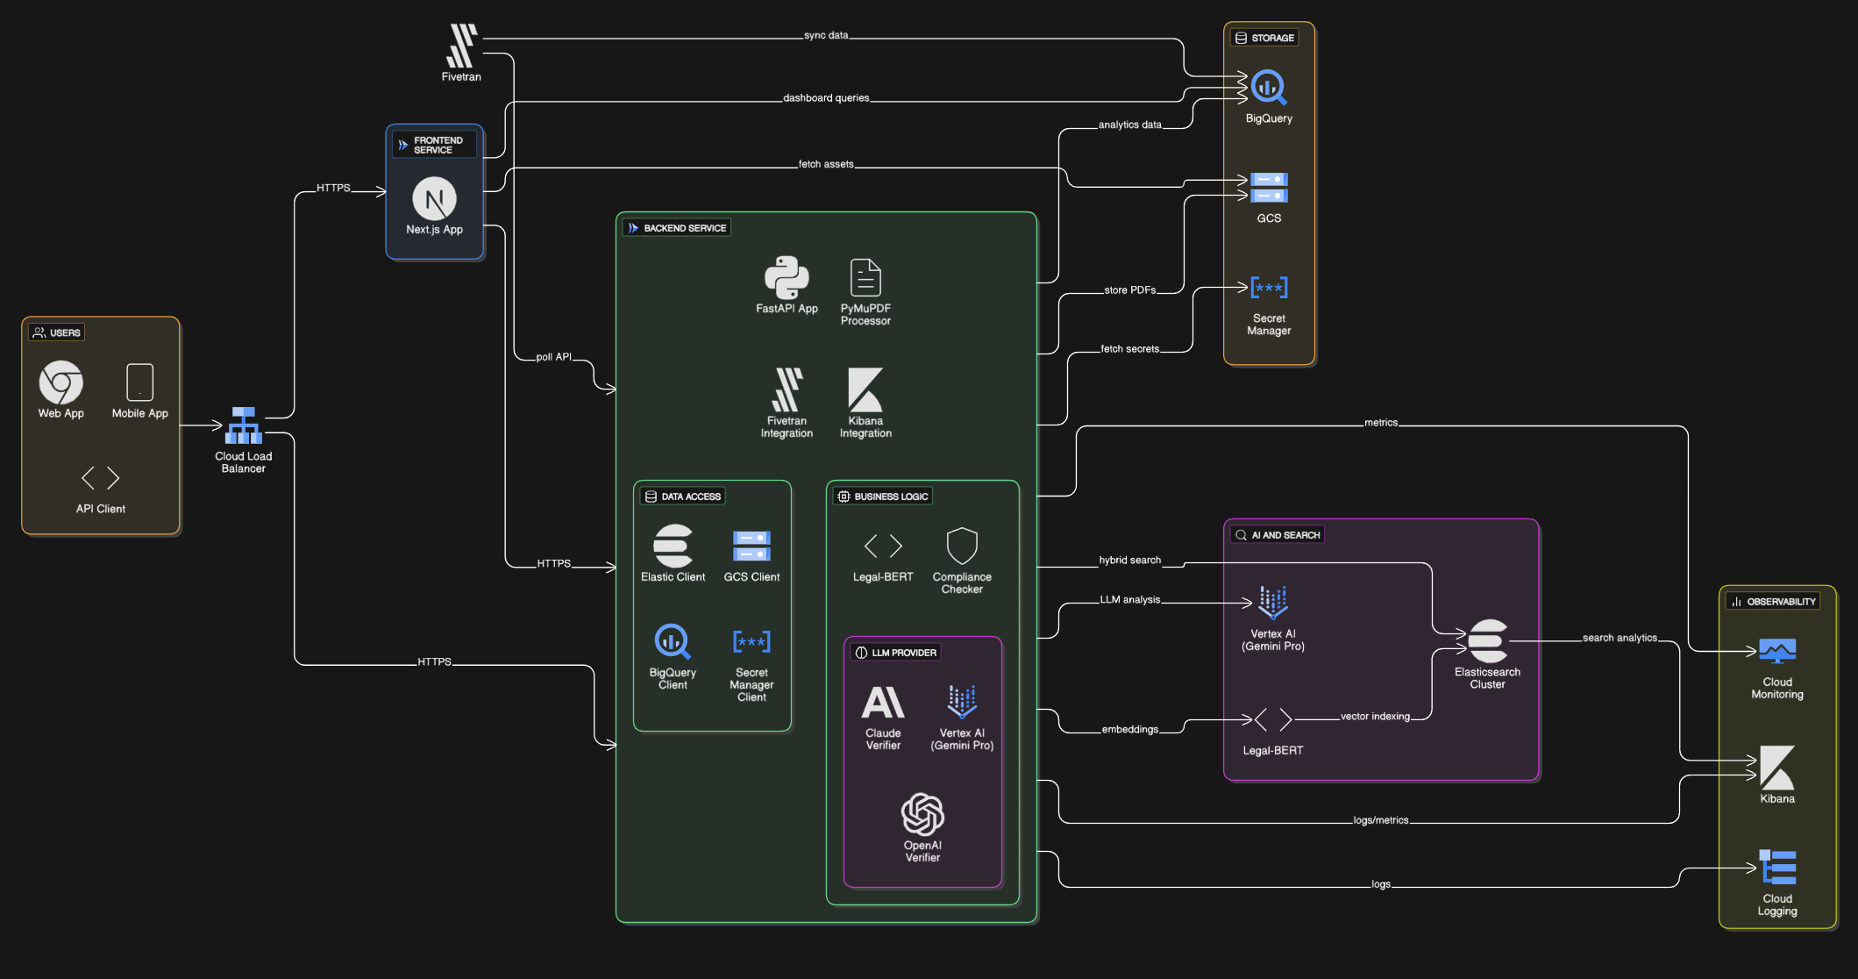
Task: Select the OpenAI Verifier icon
Action: point(922,815)
